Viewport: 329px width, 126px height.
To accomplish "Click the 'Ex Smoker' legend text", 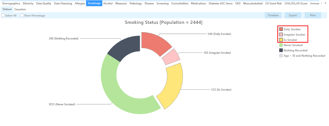I will [290, 40].
